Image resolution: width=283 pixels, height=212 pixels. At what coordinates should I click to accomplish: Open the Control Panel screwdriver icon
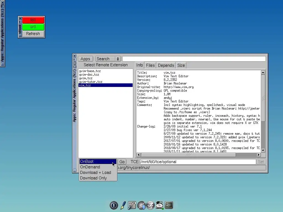pyautogui.click(x=132, y=205)
